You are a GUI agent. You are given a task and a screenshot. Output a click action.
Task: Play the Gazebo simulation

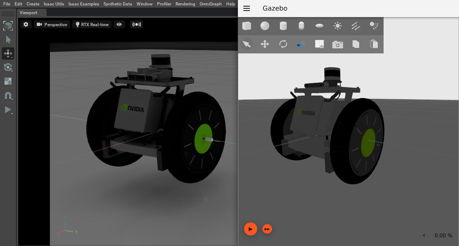point(251,229)
